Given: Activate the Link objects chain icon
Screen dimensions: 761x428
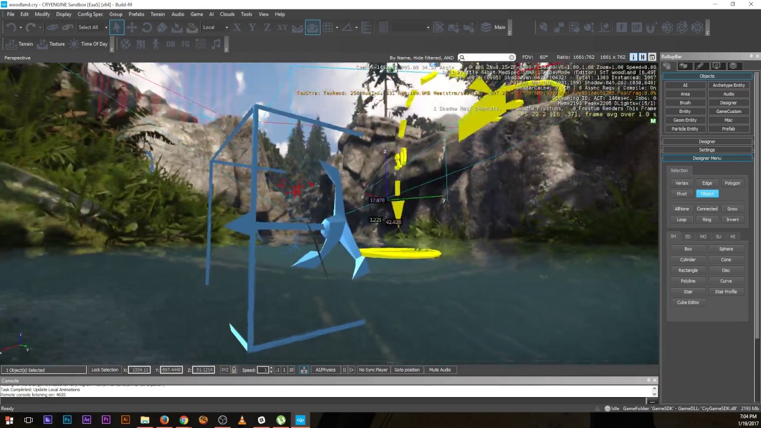Looking at the screenshot, I should point(53,27).
